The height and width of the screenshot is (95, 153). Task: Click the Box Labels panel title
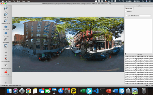coord(138,6)
